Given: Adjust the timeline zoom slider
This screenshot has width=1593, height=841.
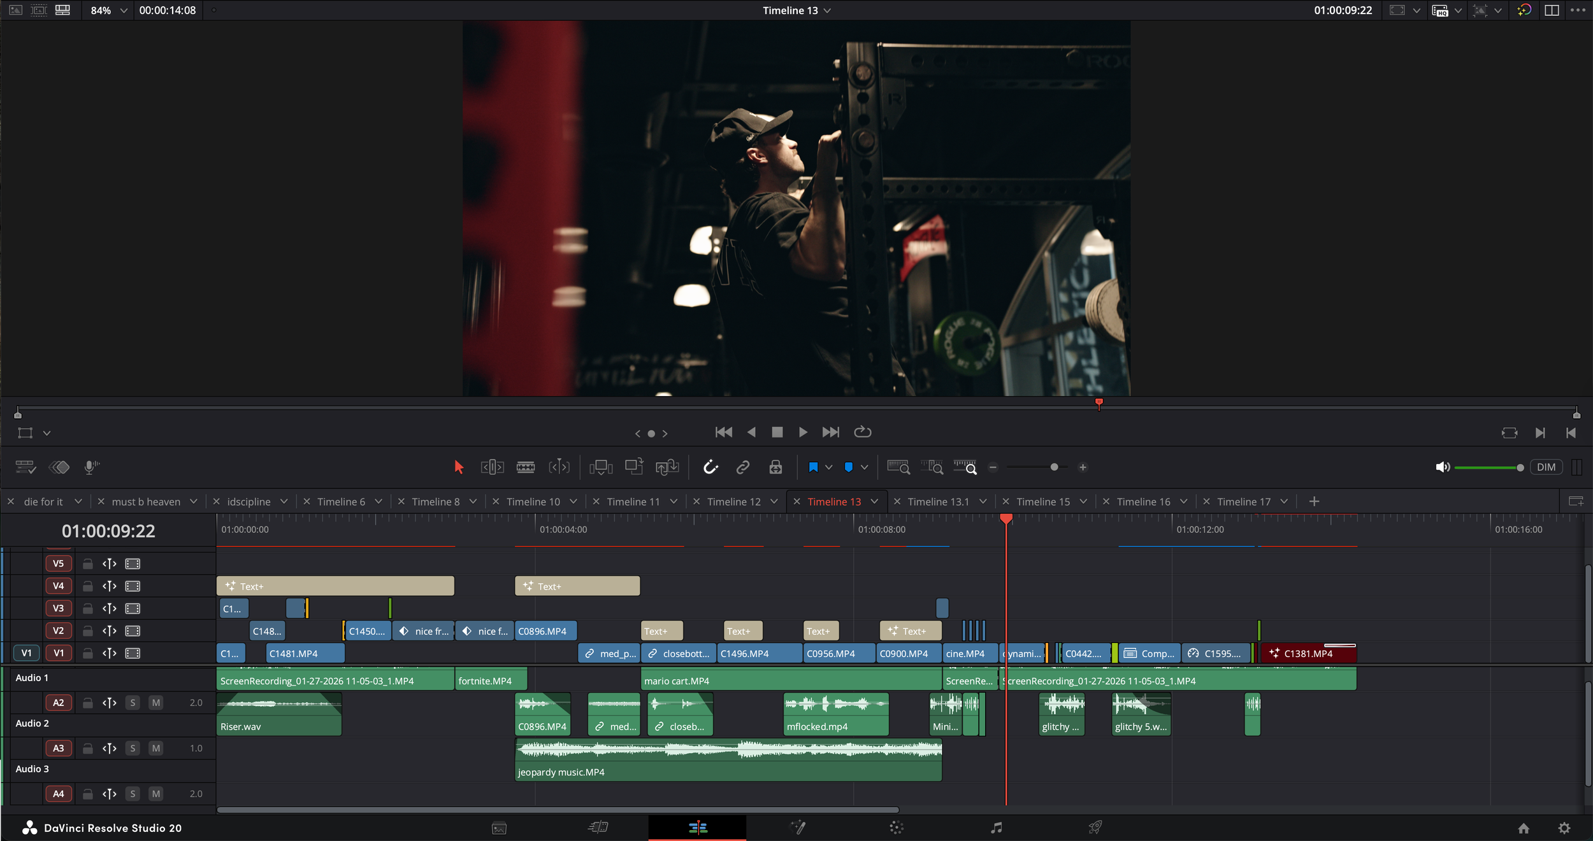Looking at the screenshot, I should coord(1054,467).
